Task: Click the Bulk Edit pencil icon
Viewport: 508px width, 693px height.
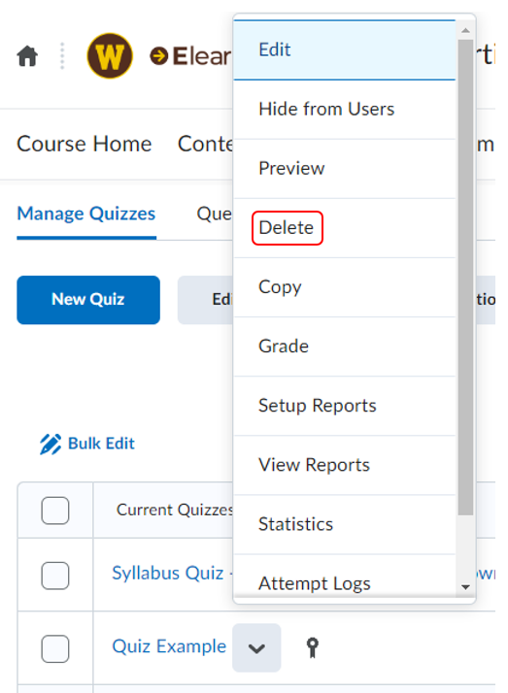Action: coord(51,444)
